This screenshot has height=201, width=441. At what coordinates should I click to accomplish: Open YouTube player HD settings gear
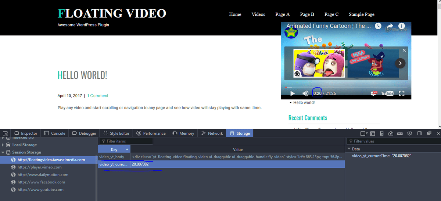[375, 94]
